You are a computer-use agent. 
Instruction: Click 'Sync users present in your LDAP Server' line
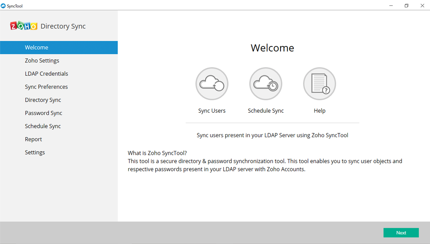272,135
